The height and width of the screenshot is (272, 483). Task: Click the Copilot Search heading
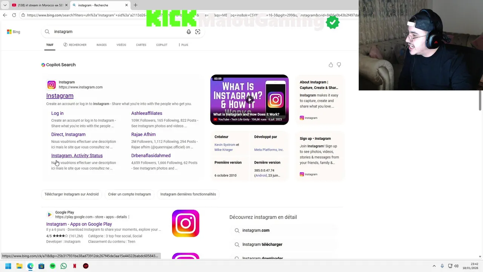coord(58,65)
